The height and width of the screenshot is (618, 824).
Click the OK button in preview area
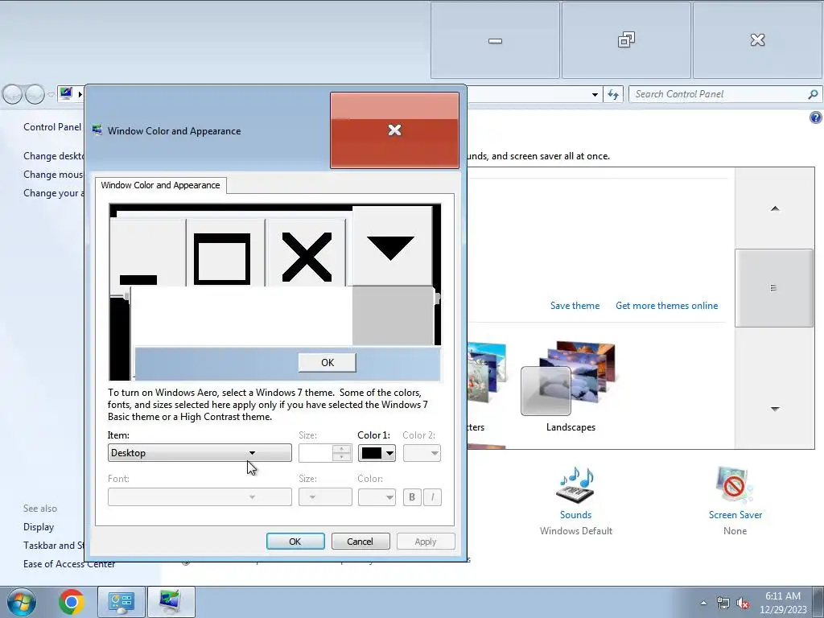(328, 363)
